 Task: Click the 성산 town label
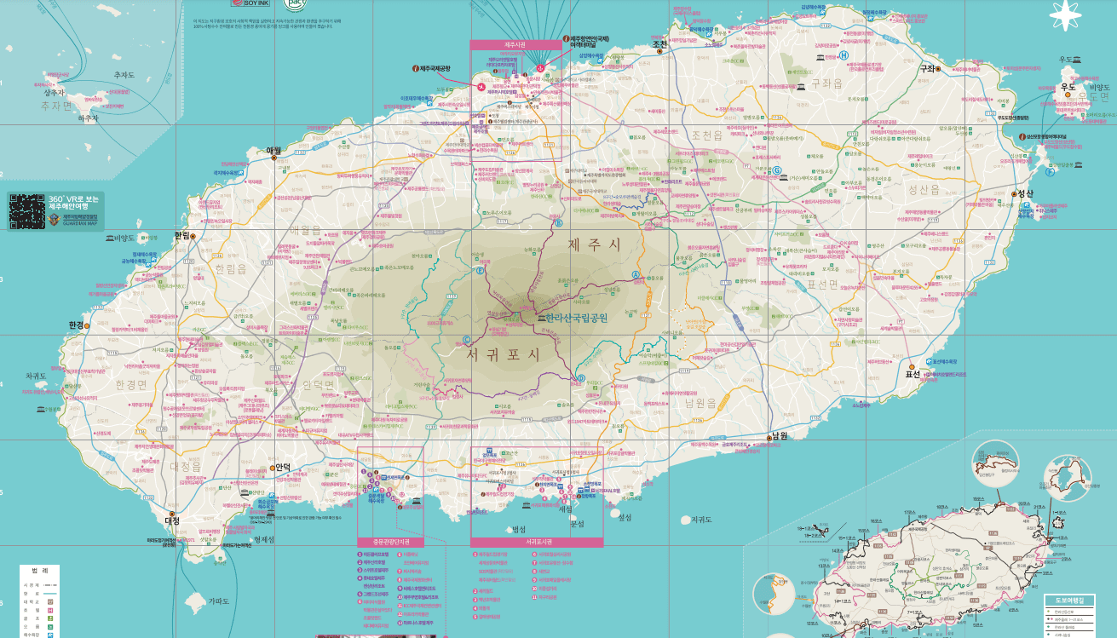coord(1025,194)
